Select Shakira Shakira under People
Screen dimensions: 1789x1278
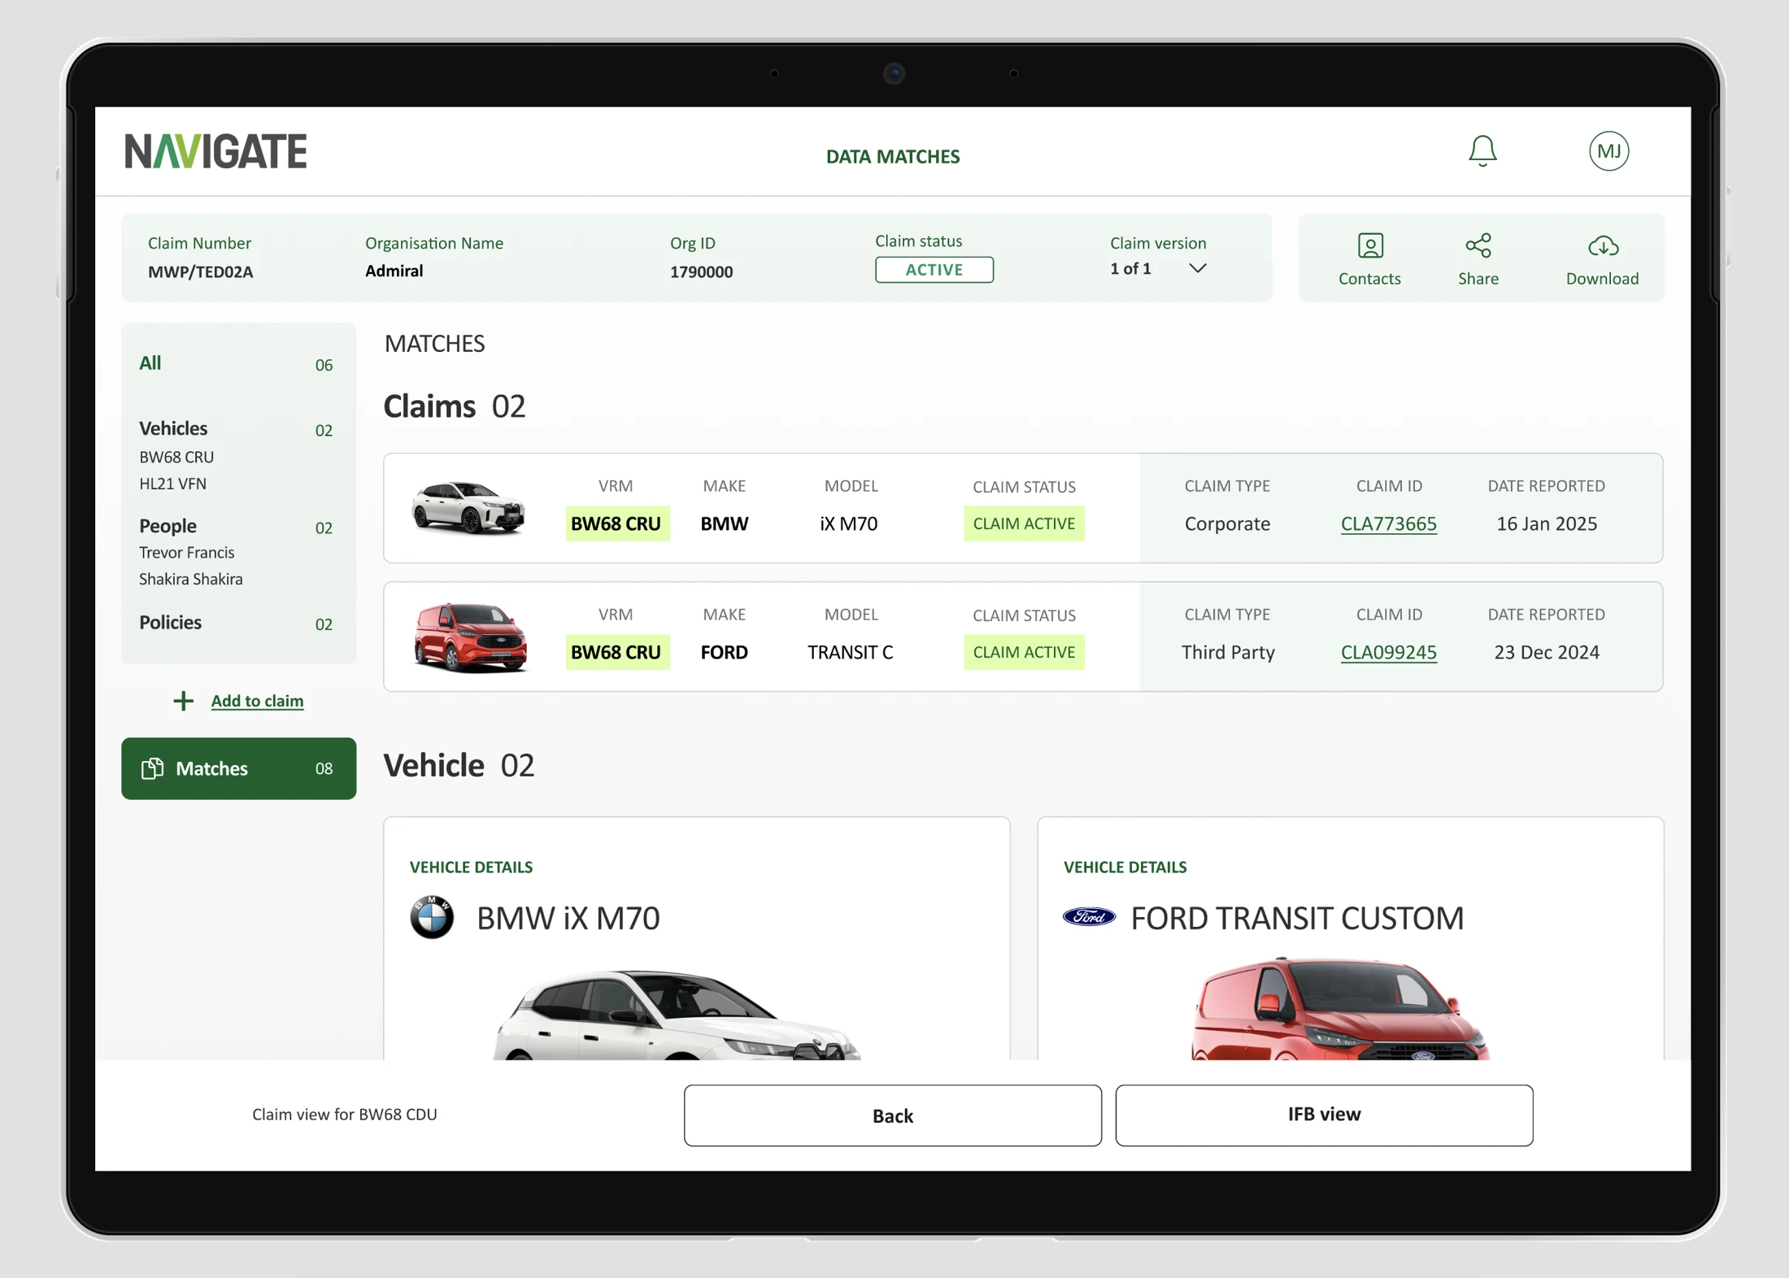190,580
